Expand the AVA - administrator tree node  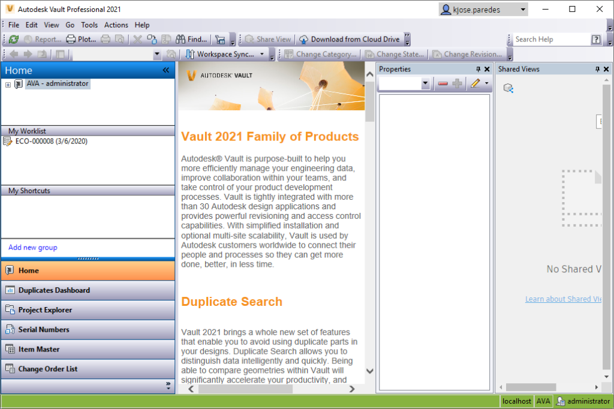[7, 84]
